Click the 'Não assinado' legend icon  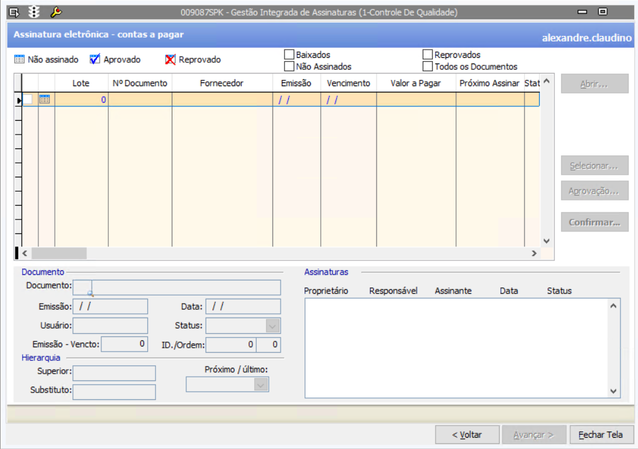pyautogui.click(x=20, y=60)
